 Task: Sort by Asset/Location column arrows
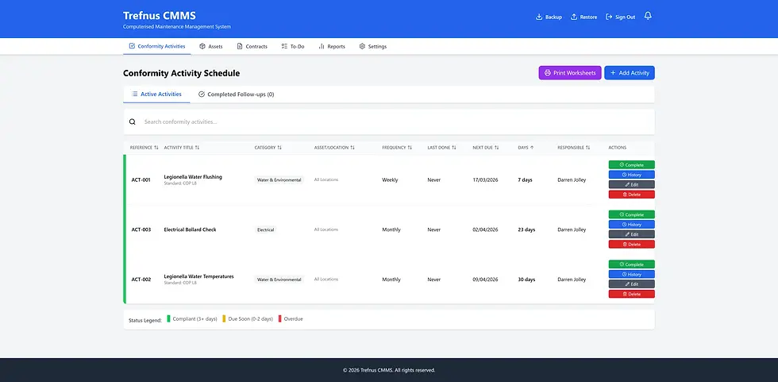pos(352,148)
